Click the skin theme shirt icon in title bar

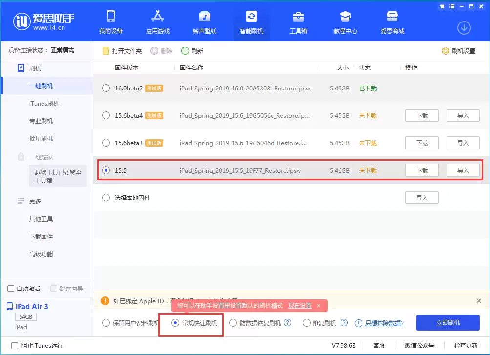[x=442, y=6]
